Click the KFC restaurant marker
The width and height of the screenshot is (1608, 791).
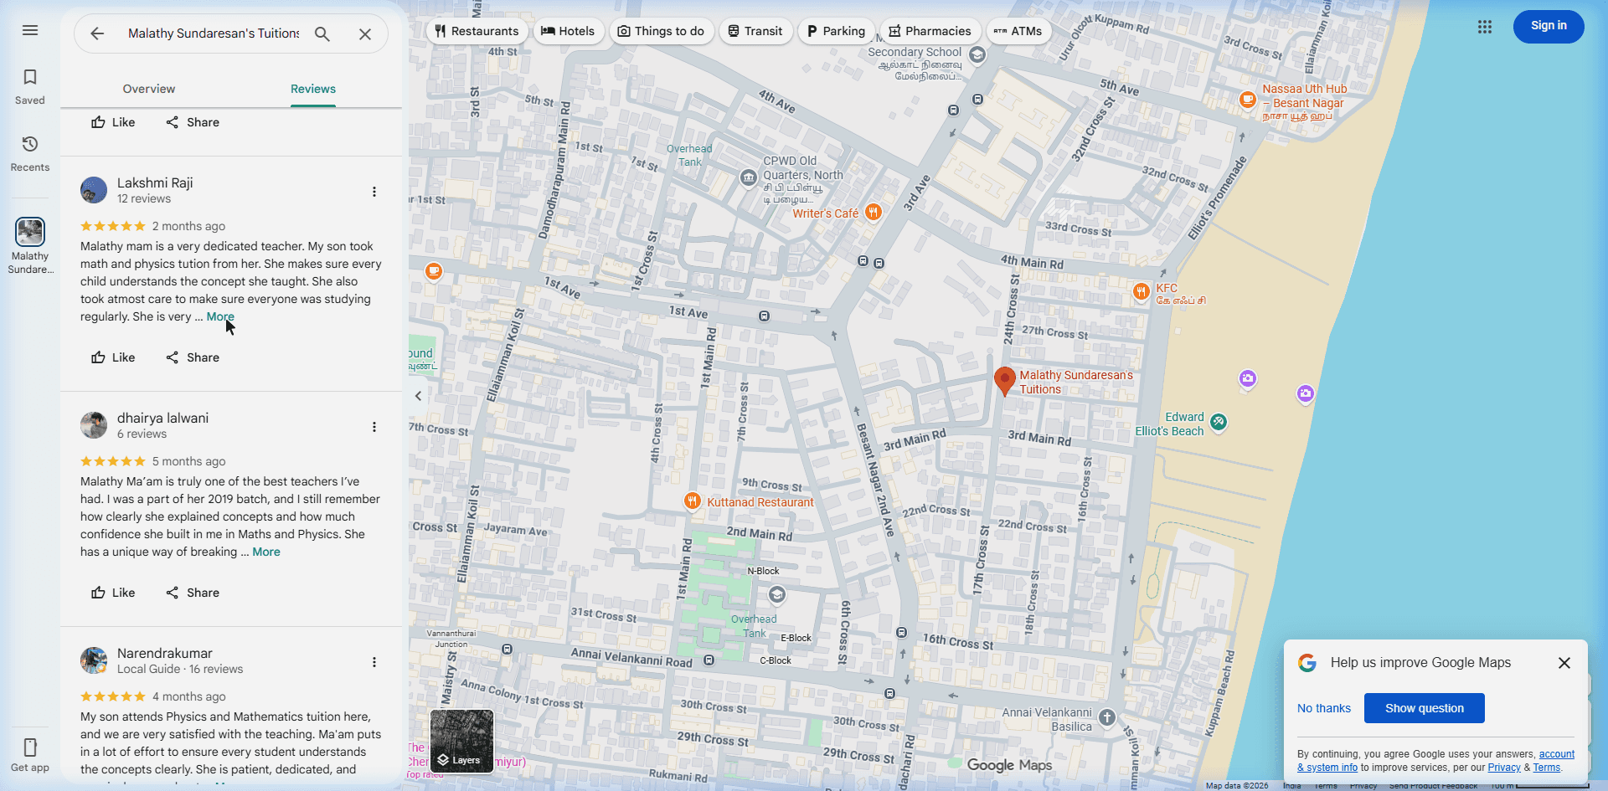1141,291
